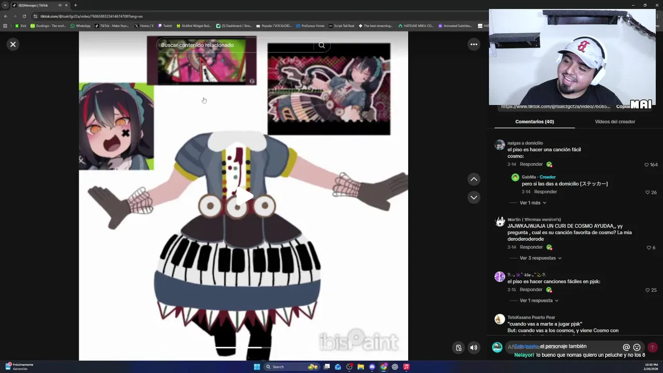Expand 'Ver 1 más' replies
Viewport: 663px width, 373px height.
[533, 203]
